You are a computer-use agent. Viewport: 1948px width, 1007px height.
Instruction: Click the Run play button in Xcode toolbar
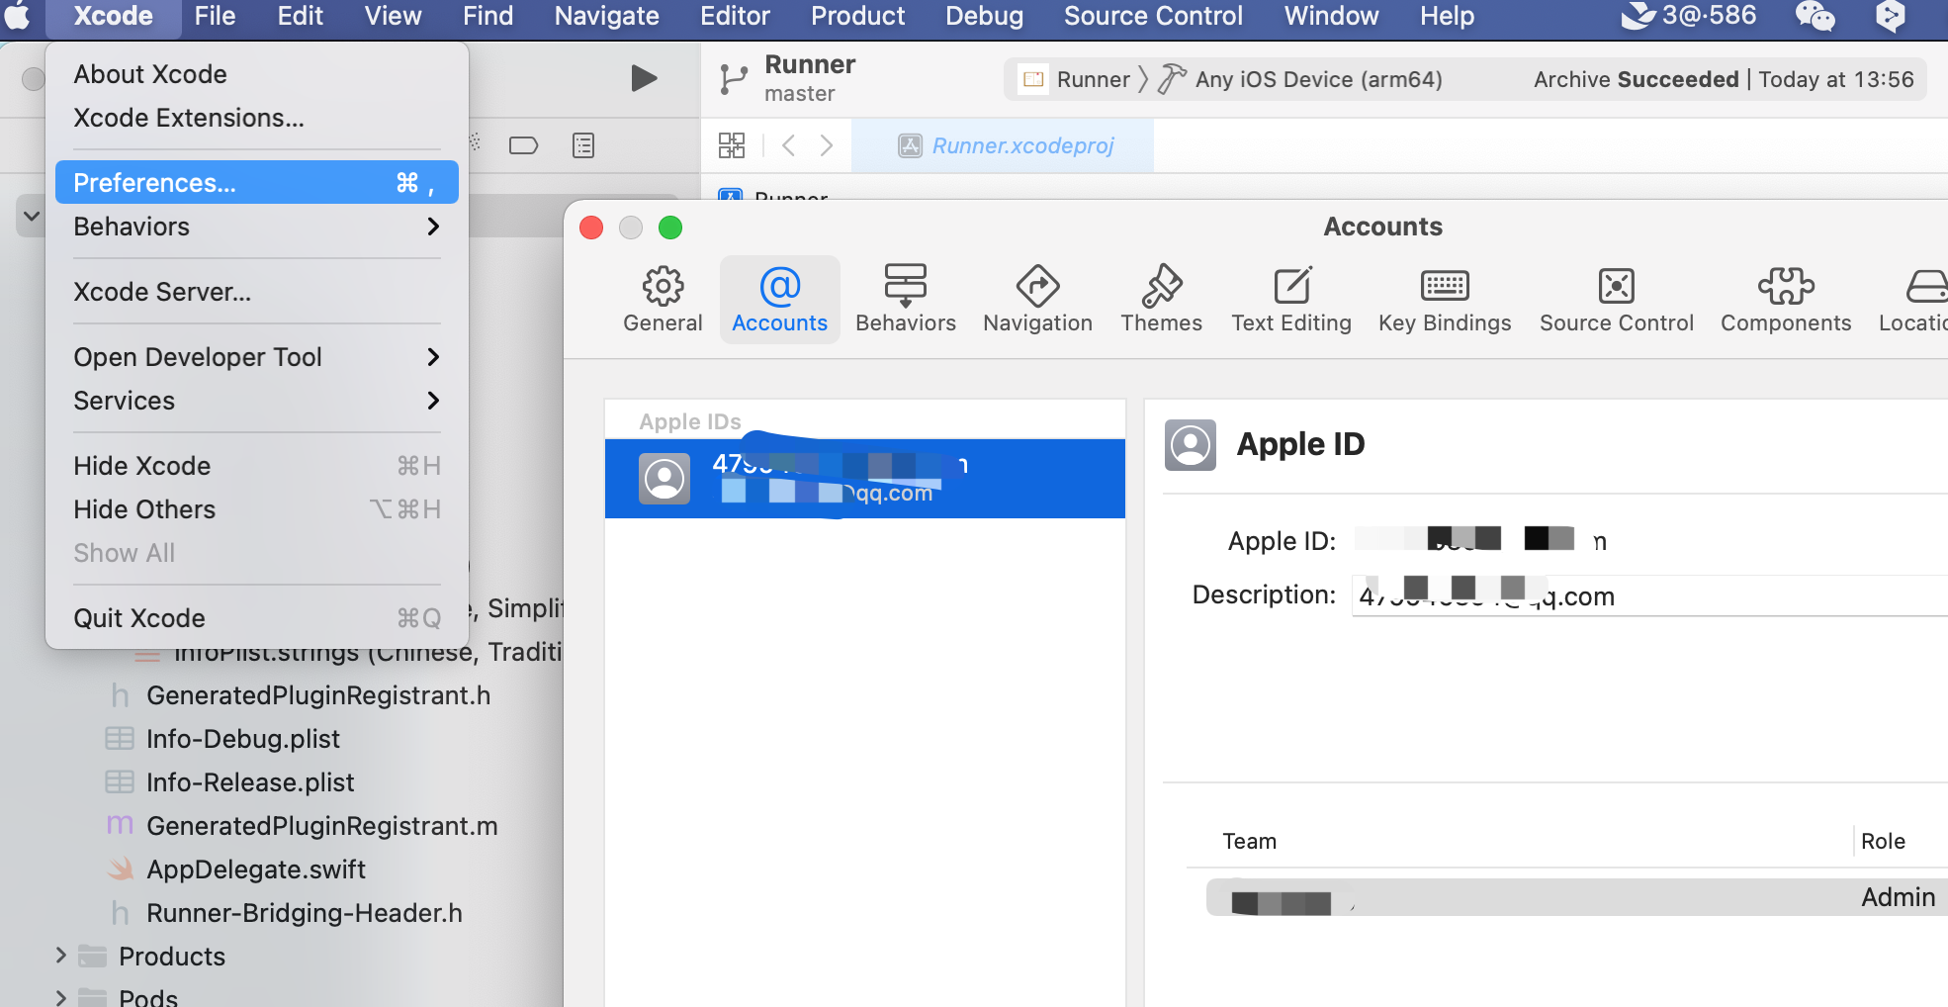tap(644, 78)
